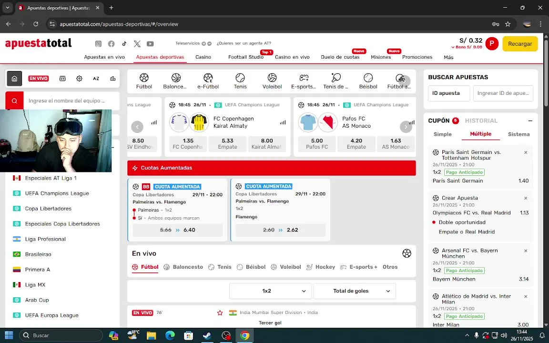
Task: Select the Tenis de mesa icon
Action: click(x=336, y=81)
